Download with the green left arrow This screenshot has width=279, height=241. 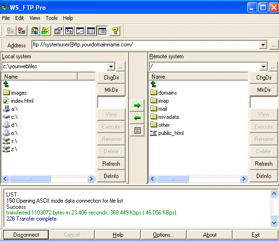tap(137, 118)
